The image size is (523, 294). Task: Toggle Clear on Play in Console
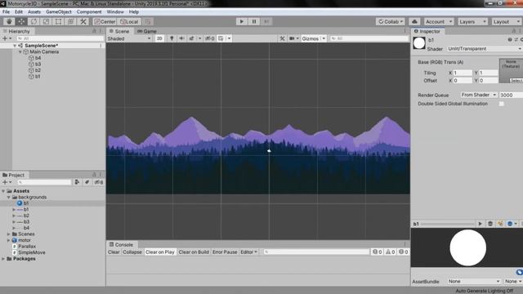160,252
